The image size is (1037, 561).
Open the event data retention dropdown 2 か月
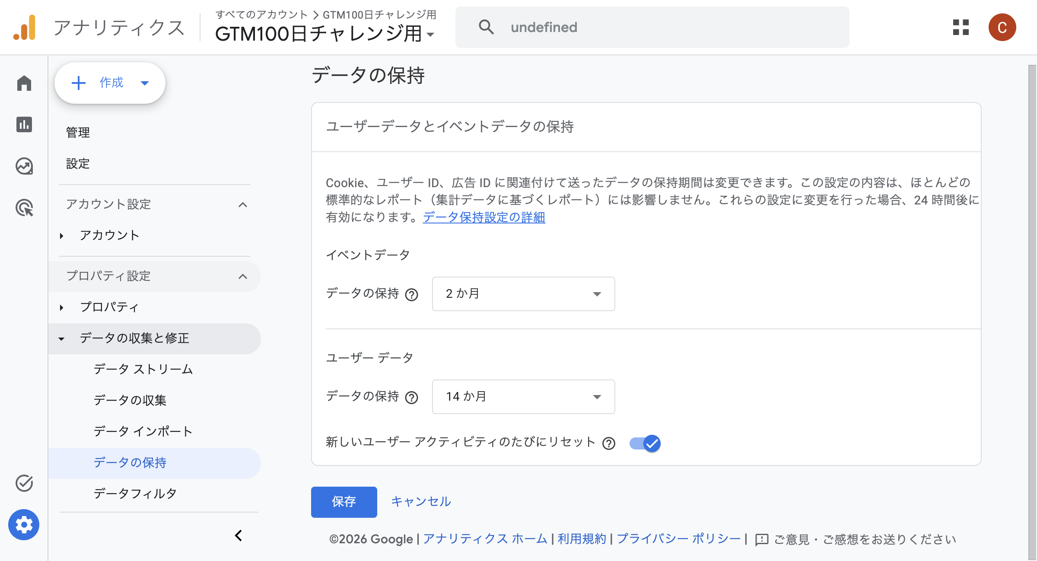[523, 294]
